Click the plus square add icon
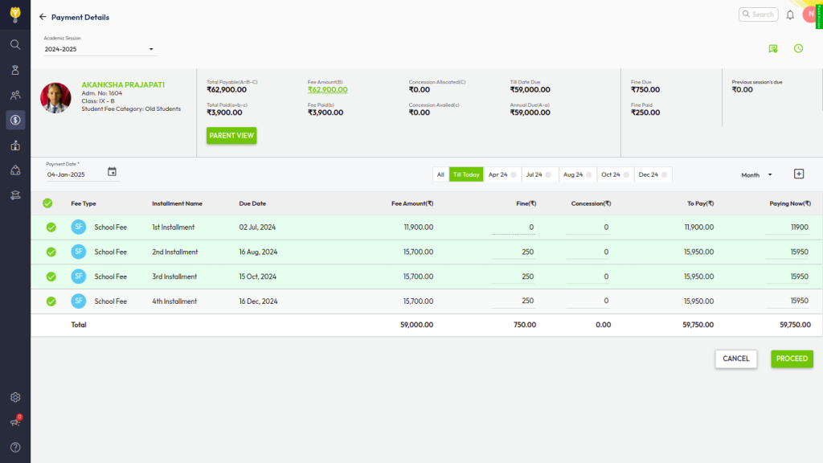The width and height of the screenshot is (823, 463). (x=798, y=174)
